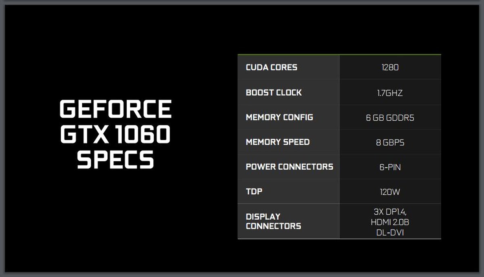Screen dimensions: 484x277
Task: Click the HDMI 2.0B text line
Action: click(x=390, y=222)
